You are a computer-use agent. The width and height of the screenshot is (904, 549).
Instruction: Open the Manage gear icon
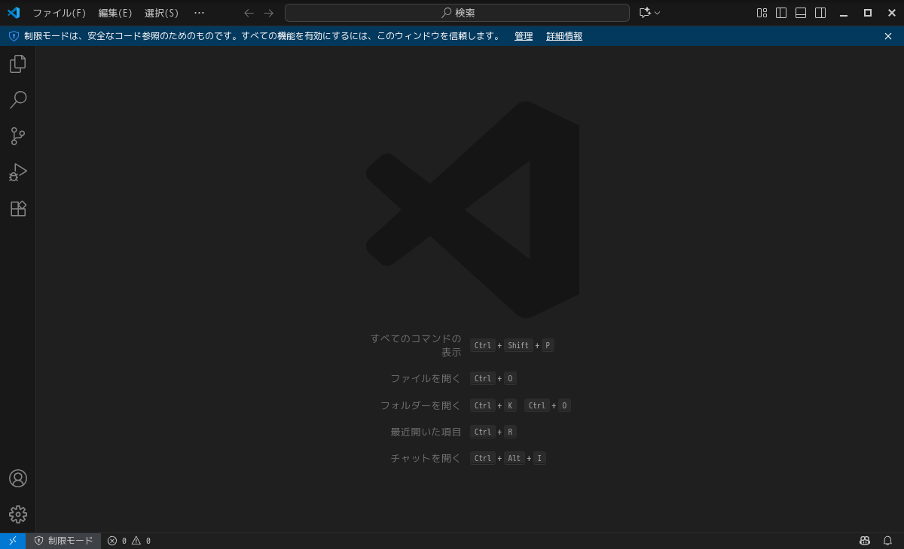[x=18, y=514]
